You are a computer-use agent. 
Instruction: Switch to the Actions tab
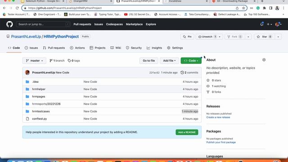(x=77, y=48)
